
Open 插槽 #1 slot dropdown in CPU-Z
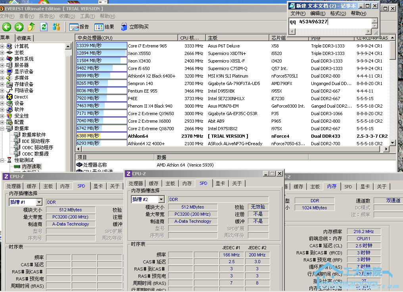tap(39, 202)
